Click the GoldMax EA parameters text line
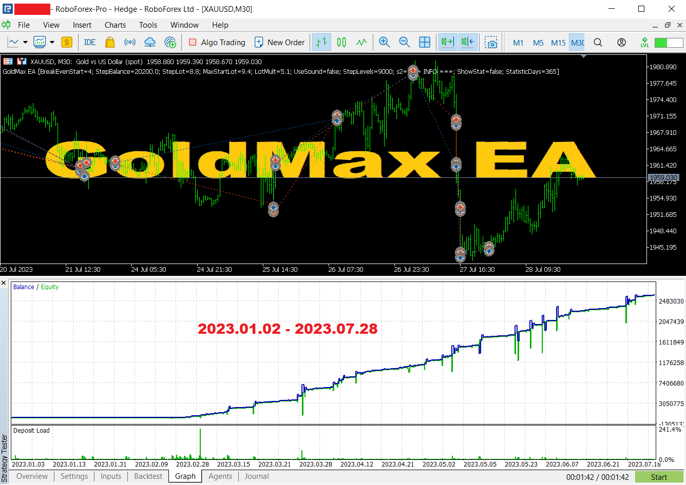686x485 pixels. point(281,71)
